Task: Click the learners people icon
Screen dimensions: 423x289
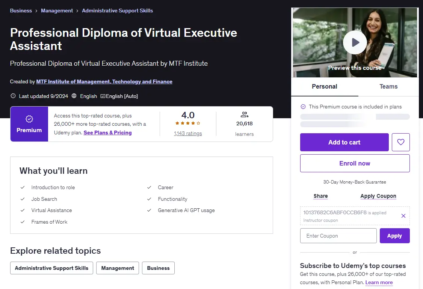Action: coord(245,114)
